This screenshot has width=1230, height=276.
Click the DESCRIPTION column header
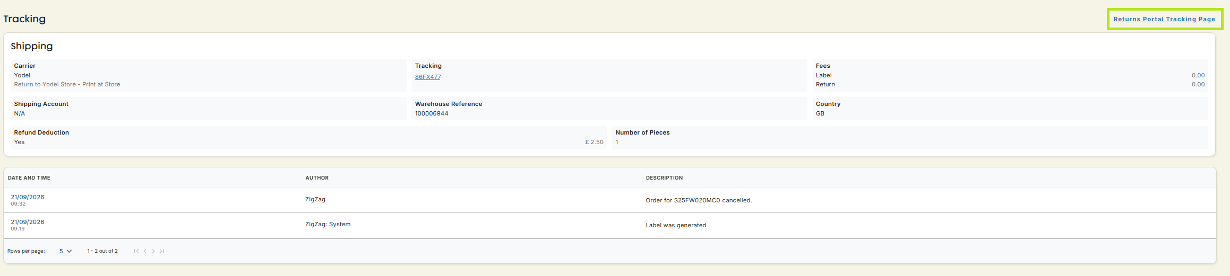click(x=664, y=178)
